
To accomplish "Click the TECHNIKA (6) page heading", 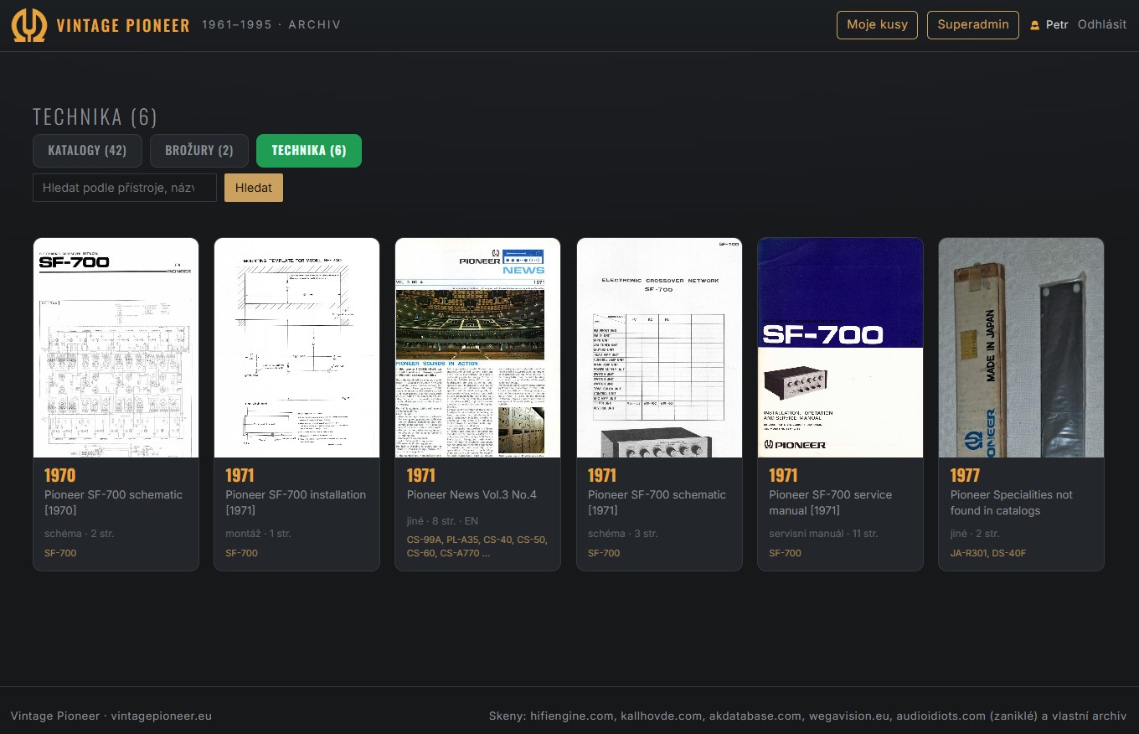I will tap(95, 116).
